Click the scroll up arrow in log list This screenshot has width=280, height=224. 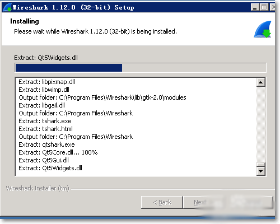click(x=261, y=82)
